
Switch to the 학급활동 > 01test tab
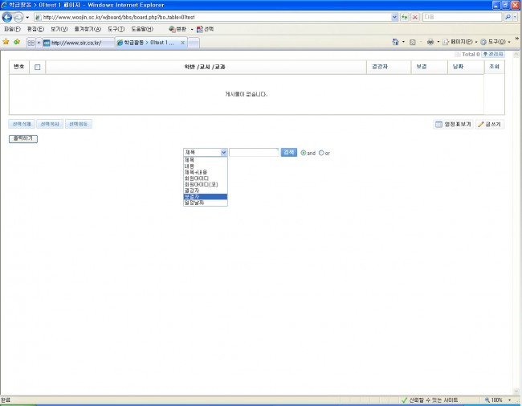(148, 43)
